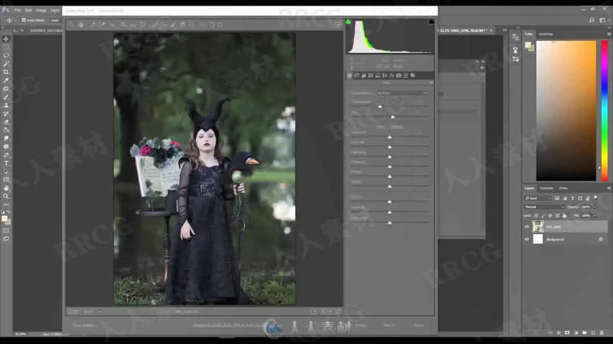Click the hue spectrum slider in Color panel
Screen dimensions: 613x344
[605, 111]
